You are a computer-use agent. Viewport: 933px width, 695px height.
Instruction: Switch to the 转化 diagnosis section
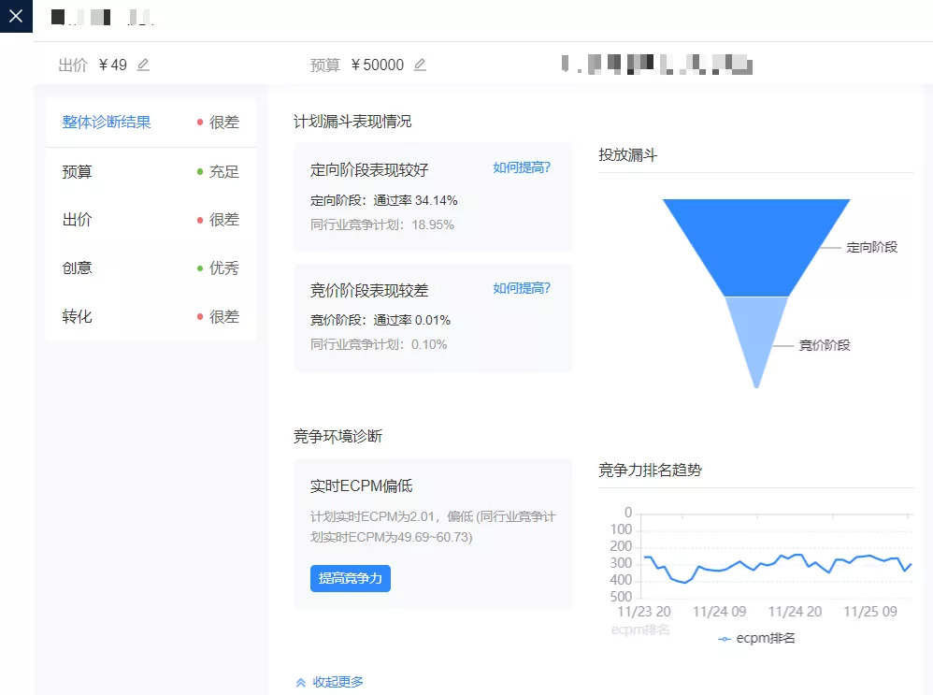(x=76, y=317)
